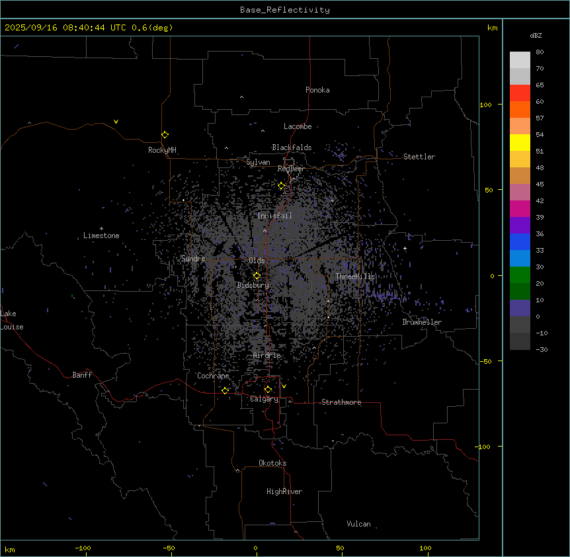Viewport: 570px width, 557px height.
Task: Click the Sylvan map label
Action: 258,162
